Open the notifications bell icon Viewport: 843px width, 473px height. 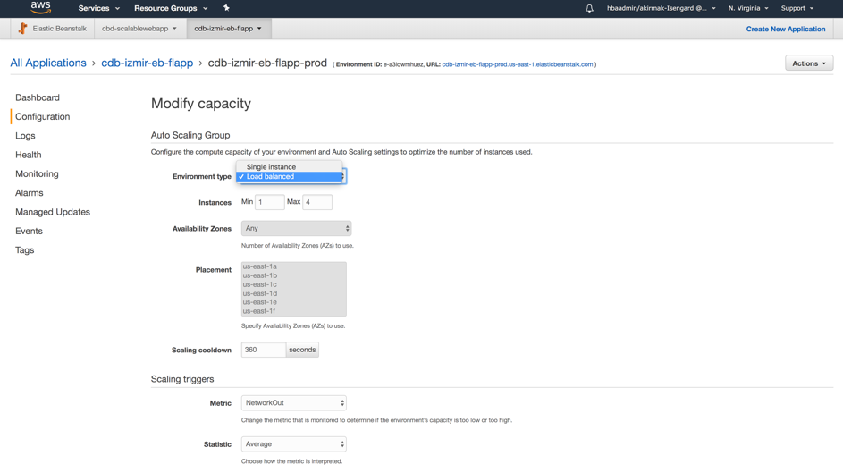coord(589,8)
